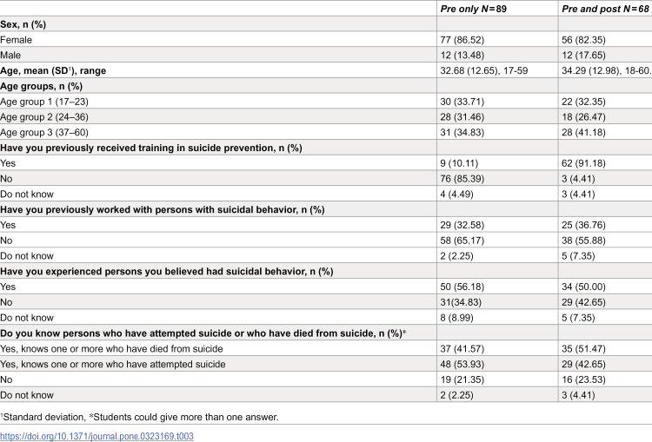Select the 'Age, mean (SD), range' row
Screen dimensions: 652x442
326,70
